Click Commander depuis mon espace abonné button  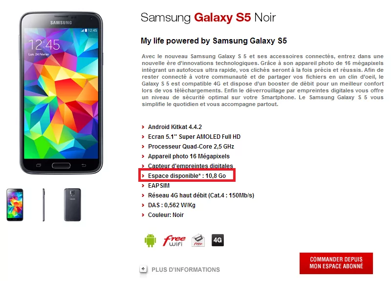[x=336, y=263]
